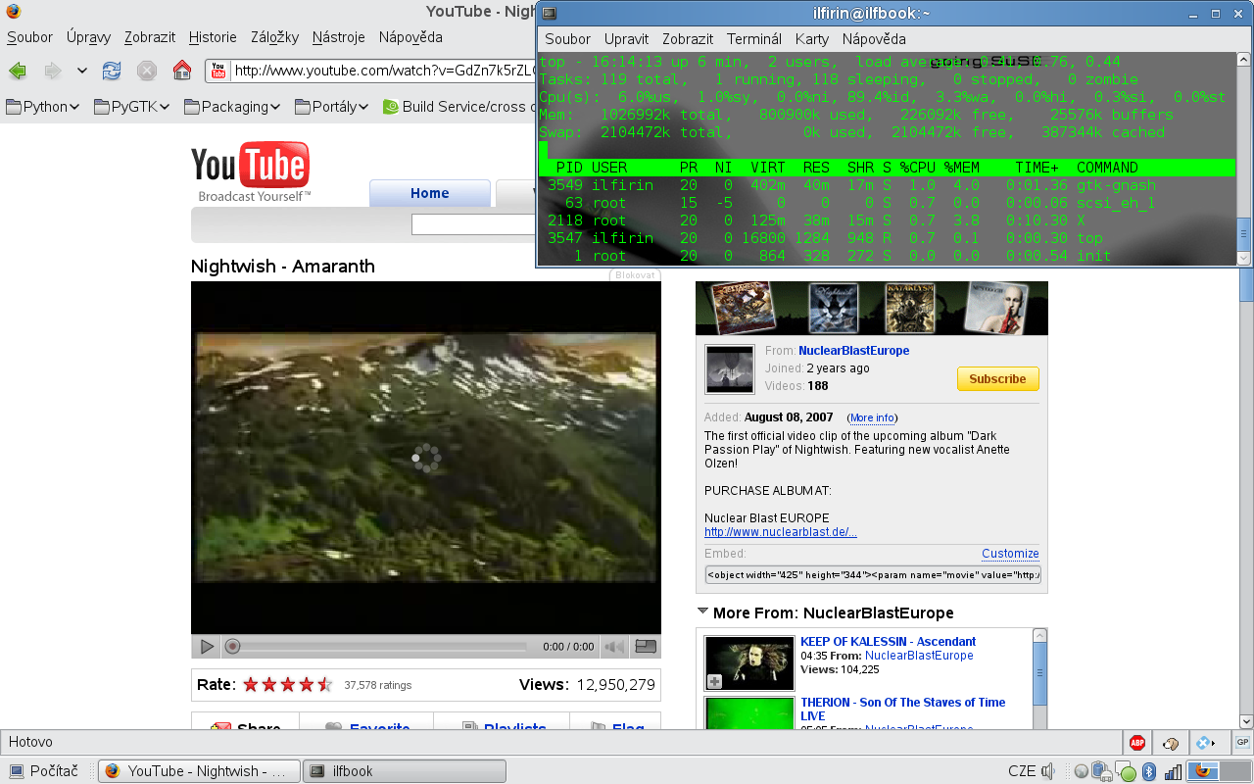The image size is (1254, 784).
Task: Click the Adblock Plus ABP status icon
Action: coord(1137,743)
